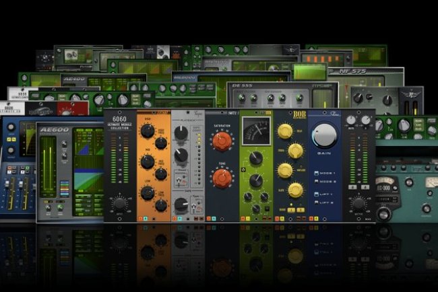Click the link icon on the green module's left edge
Viewport: 438px width, 292px height.
tap(243, 170)
